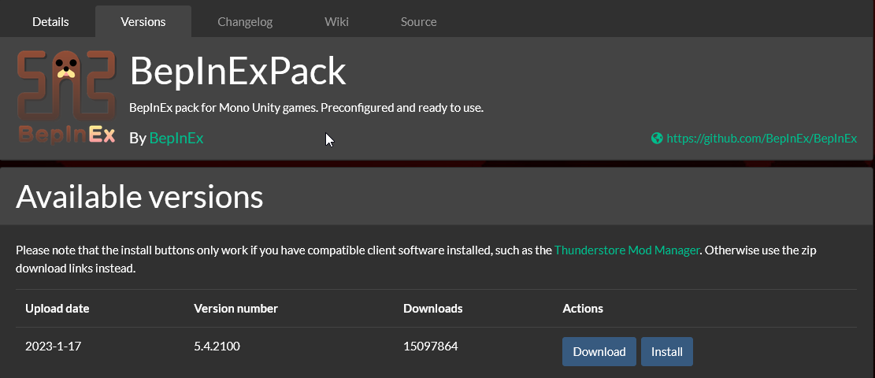Click the BepInEx mole logo image
The height and width of the screenshot is (378, 875).
coord(66,98)
